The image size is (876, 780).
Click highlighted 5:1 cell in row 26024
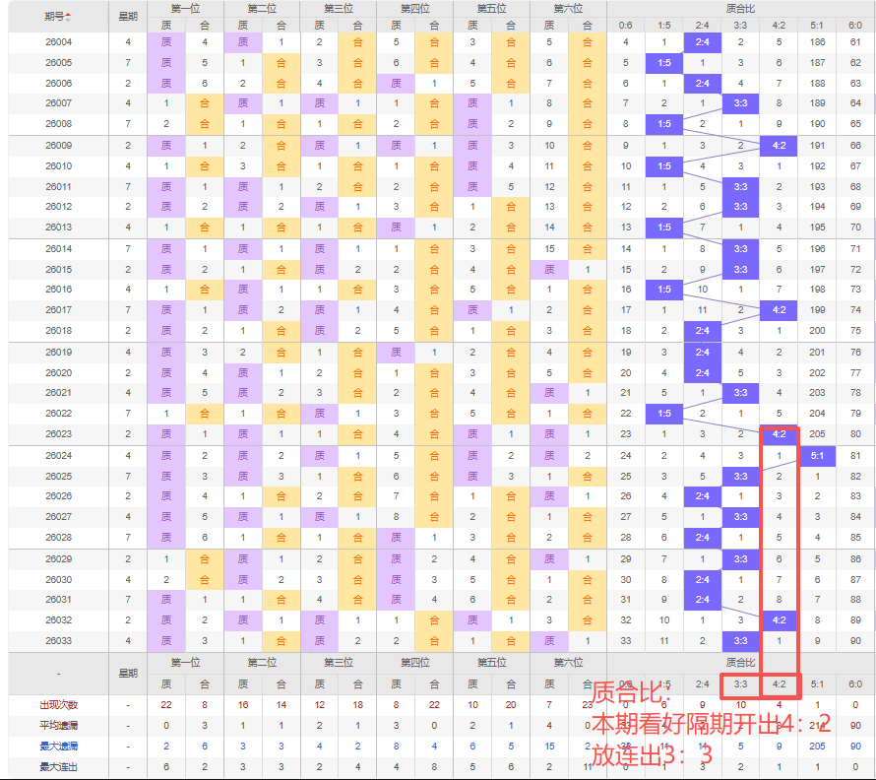[817, 456]
